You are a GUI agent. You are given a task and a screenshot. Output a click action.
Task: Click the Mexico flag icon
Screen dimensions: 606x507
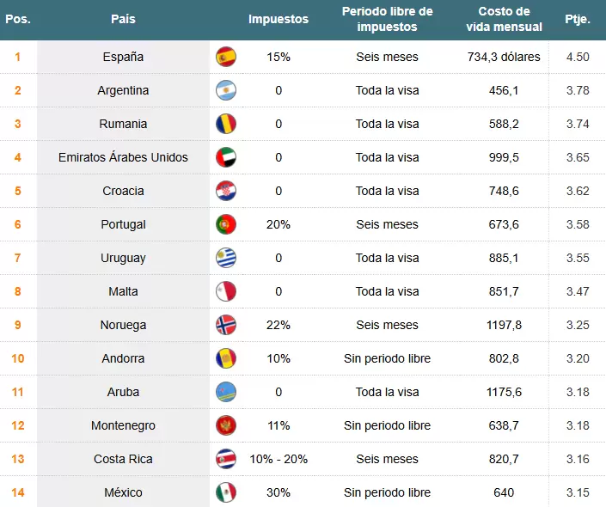[x=226, y=493]
